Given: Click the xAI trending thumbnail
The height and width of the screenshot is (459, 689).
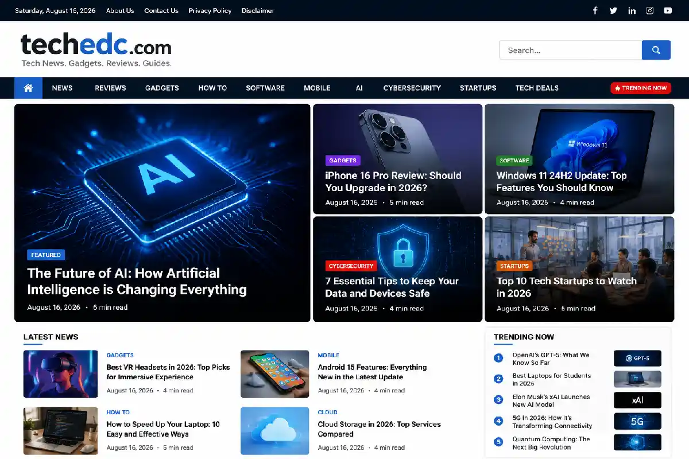Looking at the screenshot, I should click(637, 400).
